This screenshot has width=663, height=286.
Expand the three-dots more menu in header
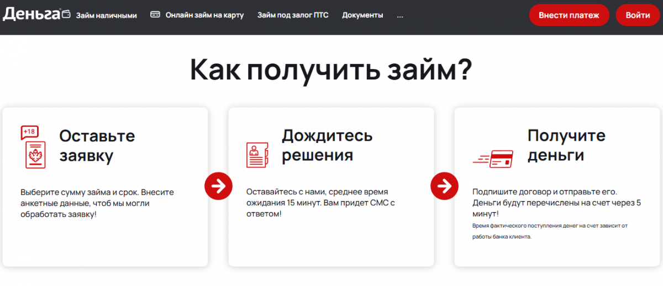coord(400,15)
